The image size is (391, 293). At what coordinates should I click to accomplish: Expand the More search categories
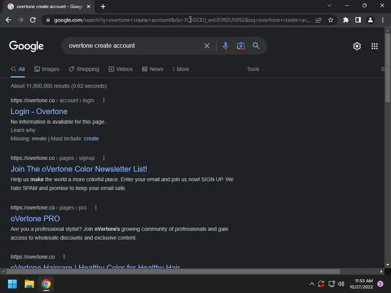pos(181,69)
